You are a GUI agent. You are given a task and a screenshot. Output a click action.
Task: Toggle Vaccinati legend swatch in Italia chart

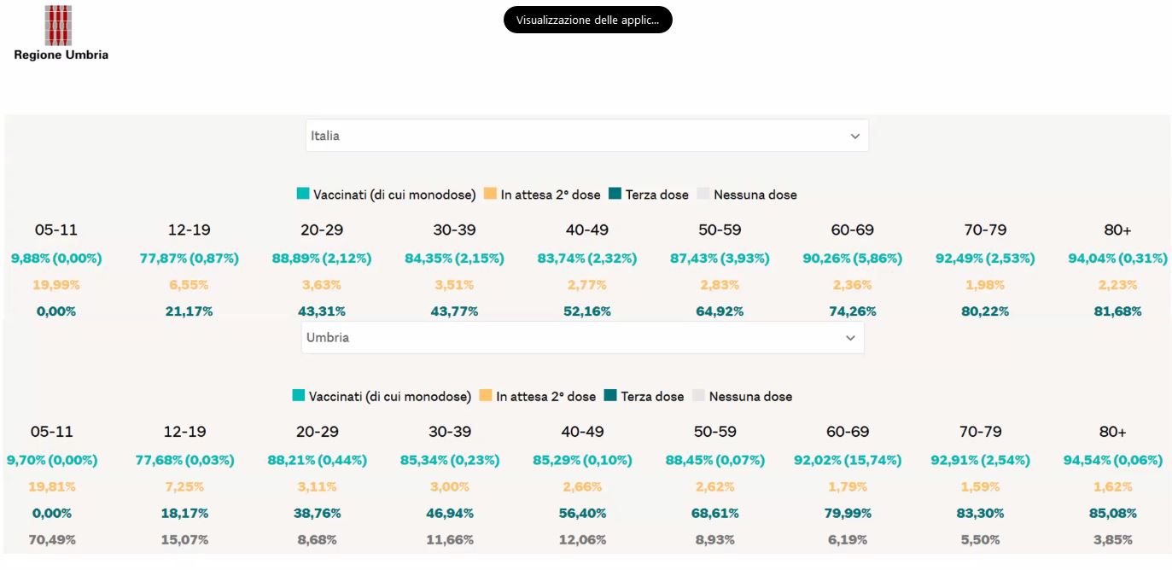click(x=303, y=194)
